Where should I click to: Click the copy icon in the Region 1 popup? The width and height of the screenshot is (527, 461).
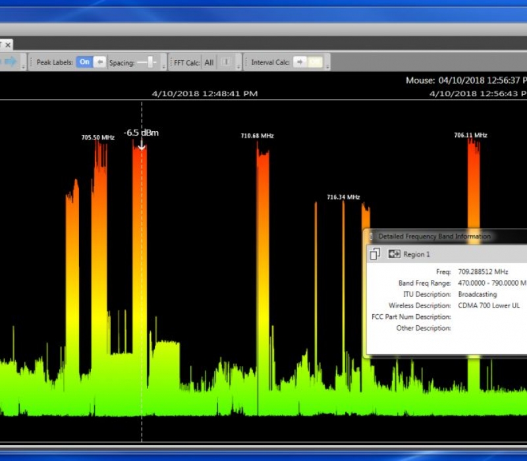[x=375, y=254]
